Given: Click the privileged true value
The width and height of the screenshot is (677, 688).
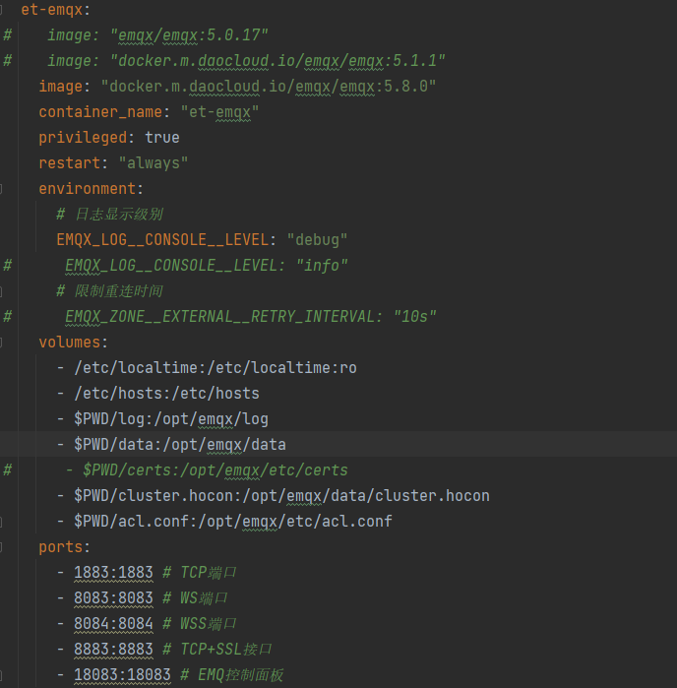Looking at the screenshot, I should click(x=162, y=138).
